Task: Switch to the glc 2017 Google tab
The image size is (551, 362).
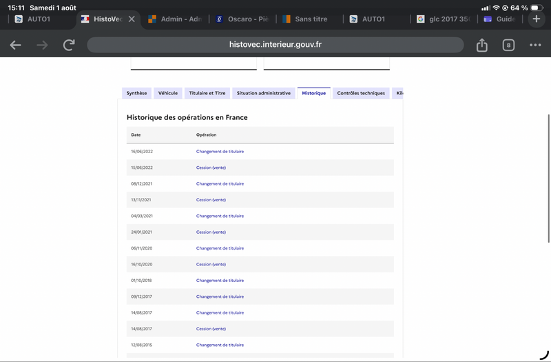Action: 444,19
